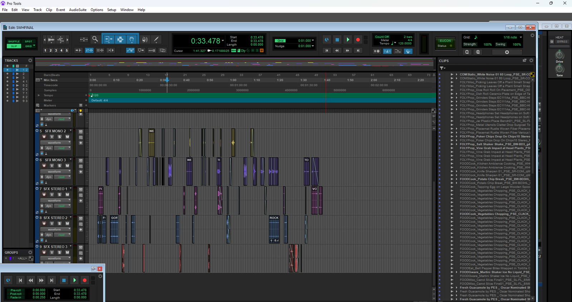Click Online button in floating transport
This screenshot has height=302, width=572.
point(8,280)
